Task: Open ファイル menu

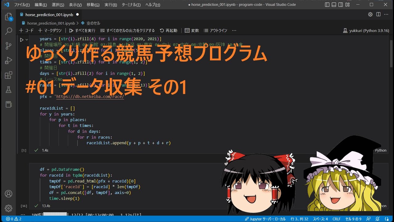Action: click(x=22, y=5)
